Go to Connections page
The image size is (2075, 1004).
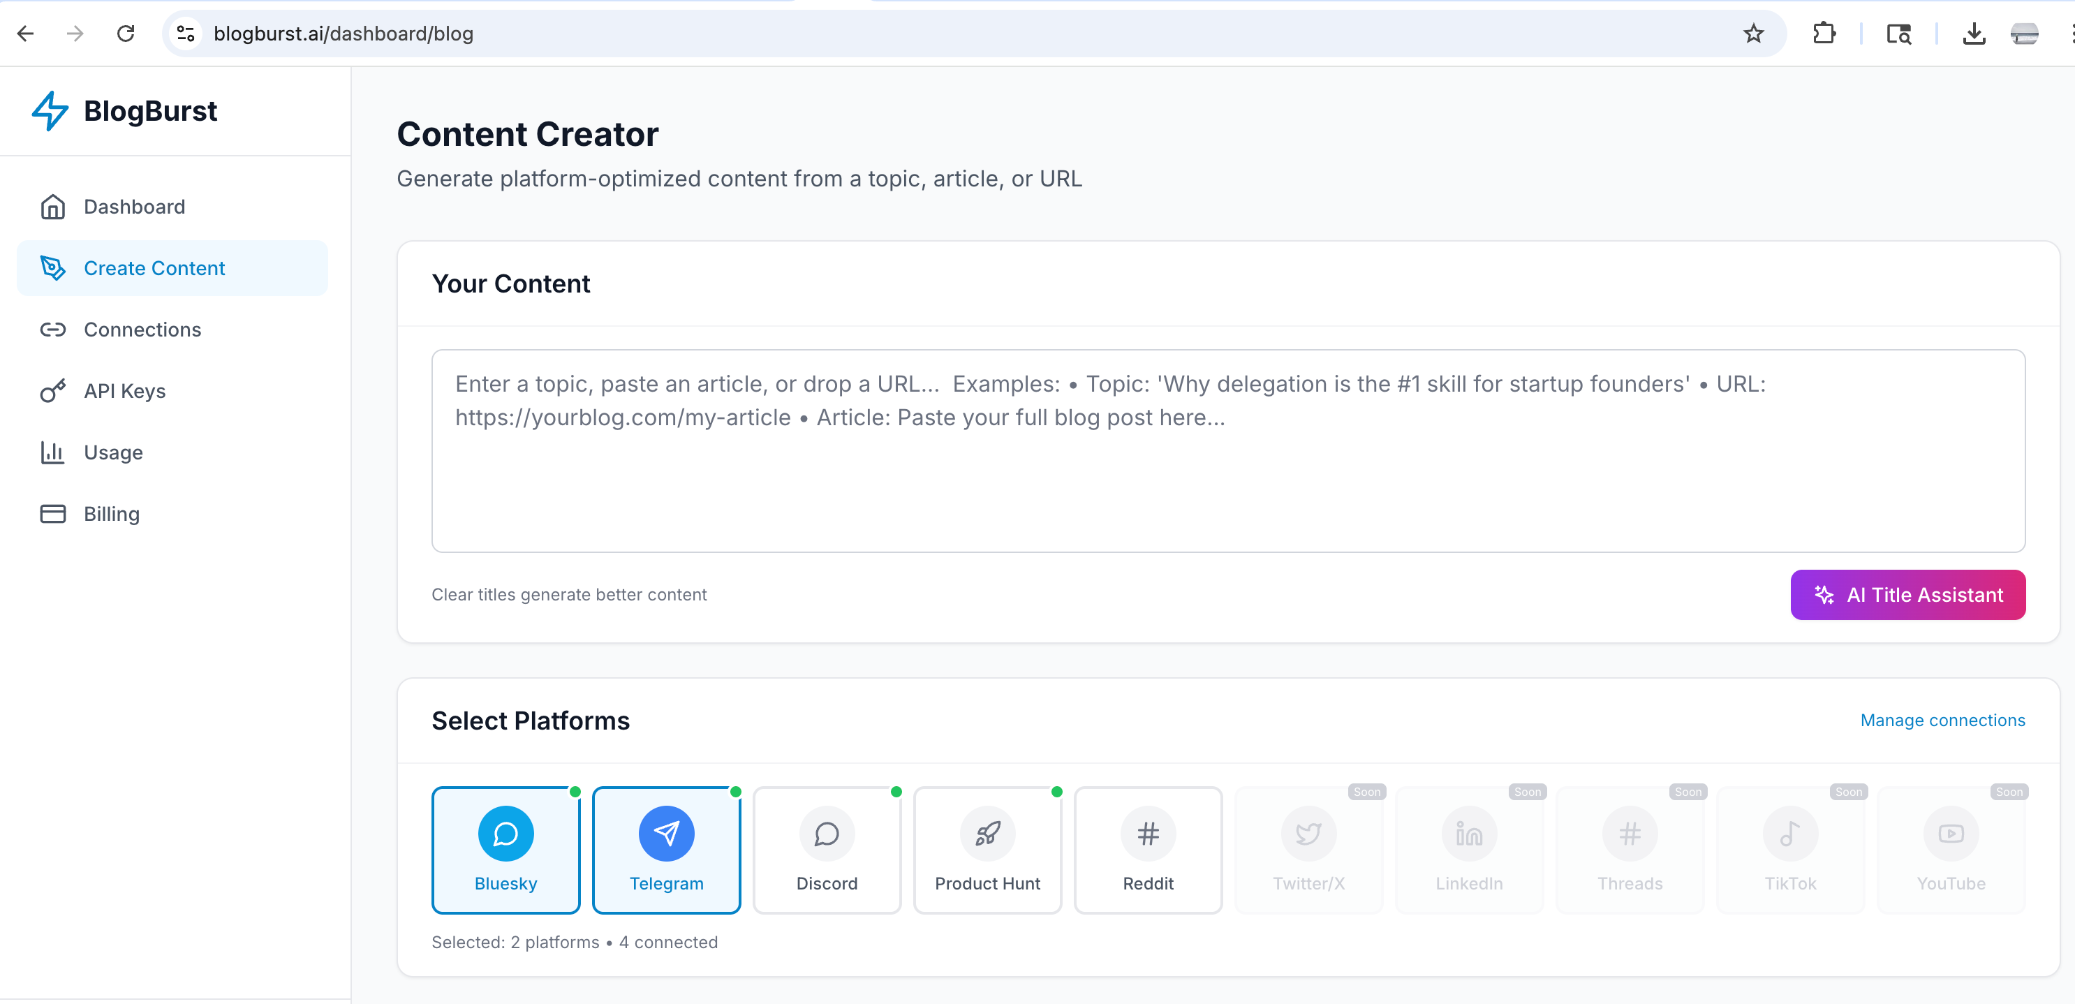tap(142, 330)
